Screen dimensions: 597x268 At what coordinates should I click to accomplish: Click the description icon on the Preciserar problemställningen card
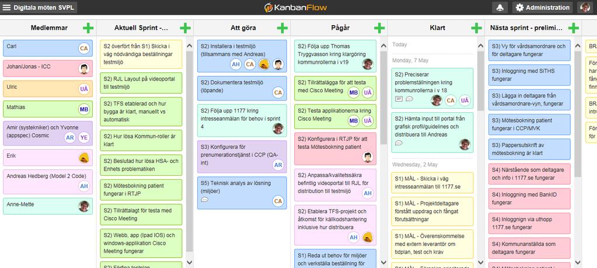(399, 99)
